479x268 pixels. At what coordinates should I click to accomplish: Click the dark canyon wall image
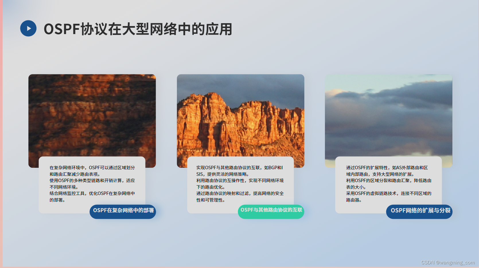click(x=92, y=115)
